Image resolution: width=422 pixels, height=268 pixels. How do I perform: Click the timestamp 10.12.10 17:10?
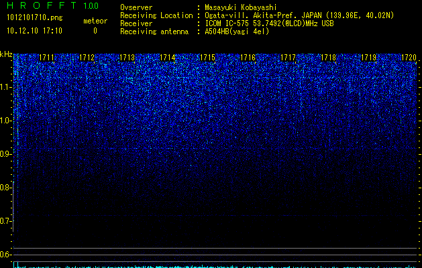tap(34, 31)
